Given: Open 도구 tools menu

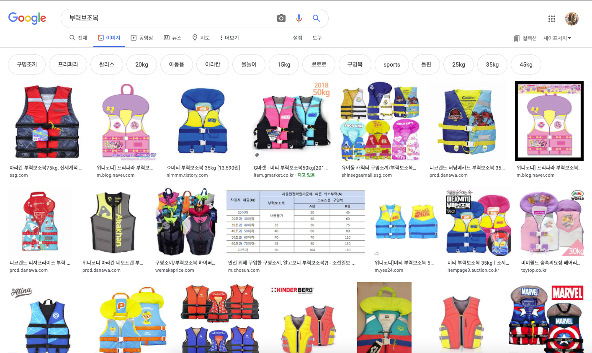Looking at the screenshot, I should [317, 38].
